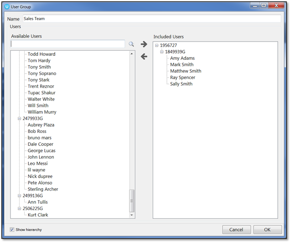The height and width of the screenshot is (243, 291).
Task: Collapse the 2506225G group node
Action: 19,208
